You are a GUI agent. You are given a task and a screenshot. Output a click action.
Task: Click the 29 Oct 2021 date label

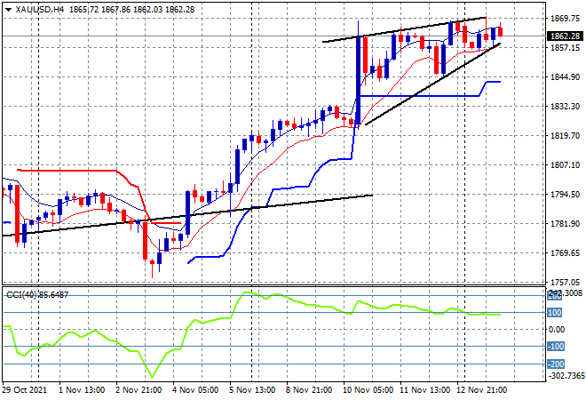tap(25, 390)
